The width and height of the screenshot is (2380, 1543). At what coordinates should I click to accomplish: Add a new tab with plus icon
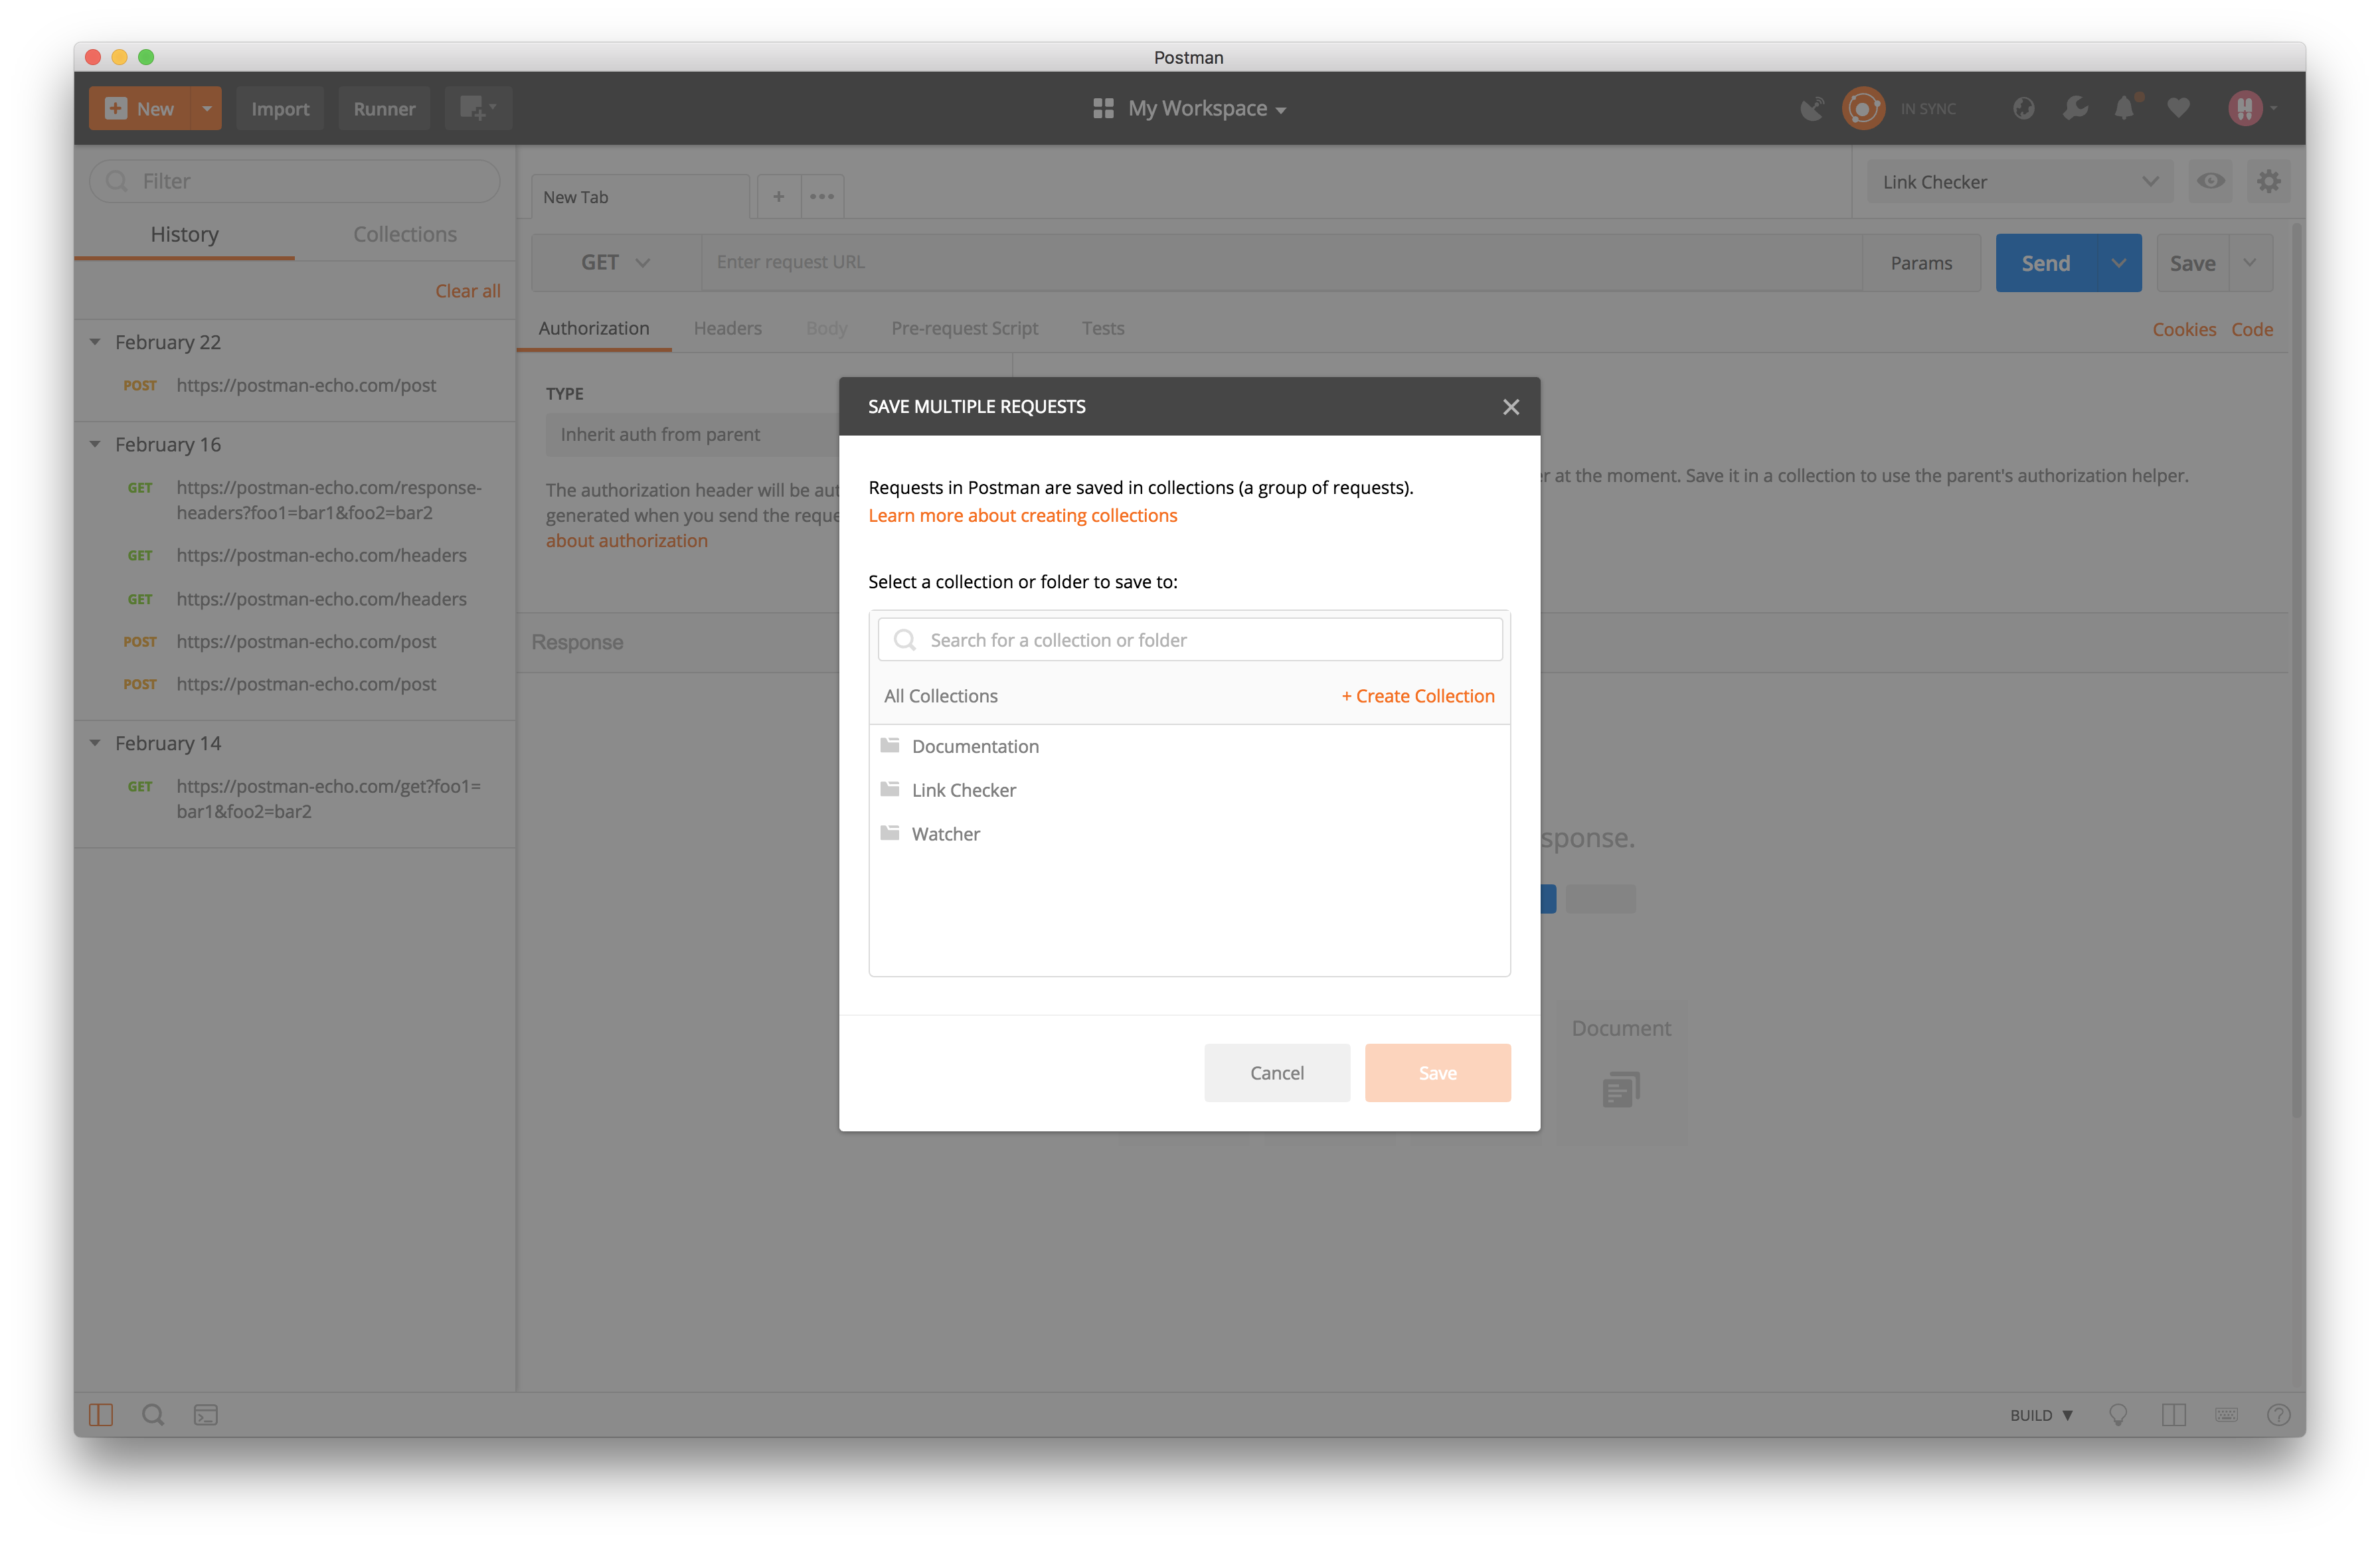point(778,197)
